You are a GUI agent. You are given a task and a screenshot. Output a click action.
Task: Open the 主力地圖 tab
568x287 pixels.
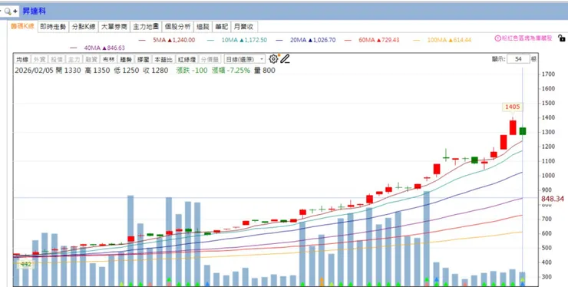(x=146, y=26)
